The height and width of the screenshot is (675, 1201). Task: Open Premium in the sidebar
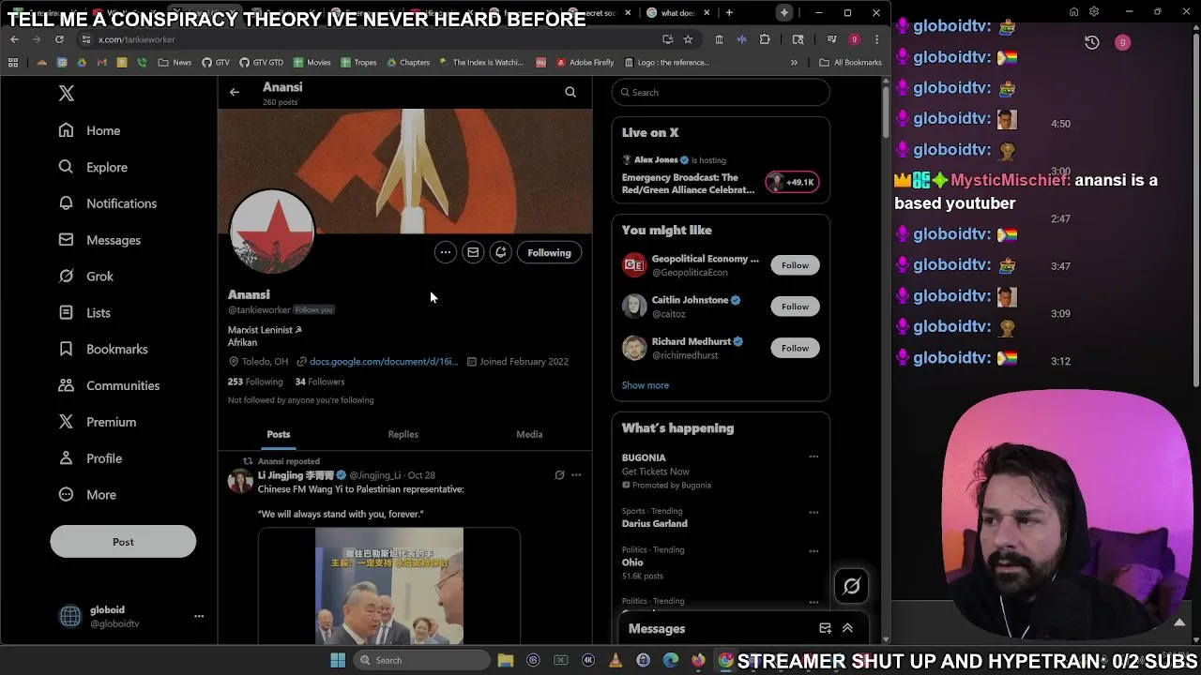(x=98, y=422)
